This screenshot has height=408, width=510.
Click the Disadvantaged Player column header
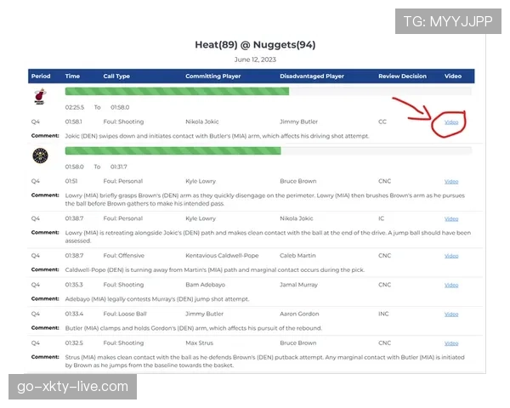tap(312, 76)
